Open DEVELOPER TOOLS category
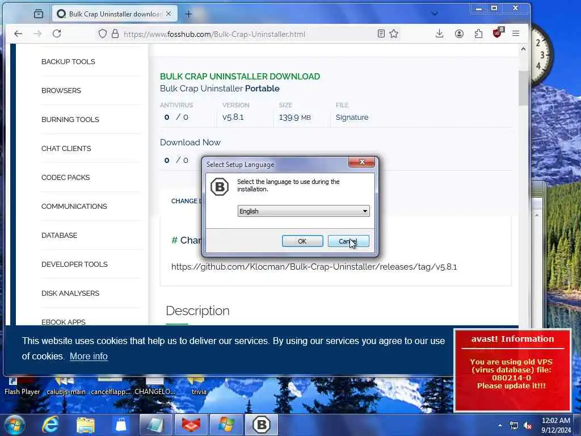 tap(74, 264)
